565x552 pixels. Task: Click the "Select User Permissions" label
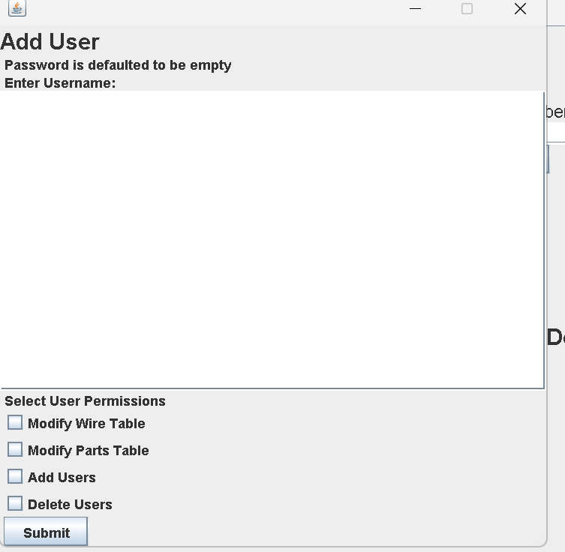tap(85, 401)
